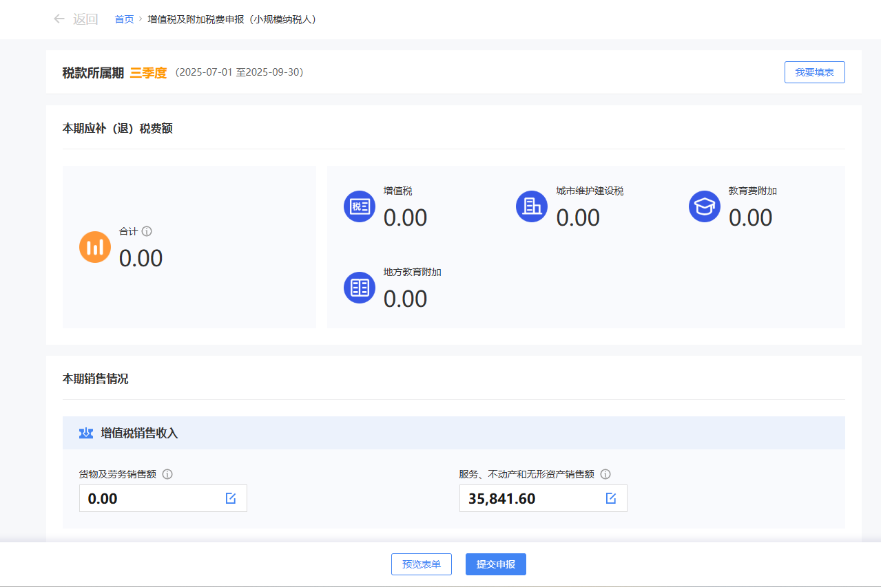Click the 服务、不动产和无形资产销售额 field showing 35,841.60
This screenshot has height=587, width=881.
(543, 498)
